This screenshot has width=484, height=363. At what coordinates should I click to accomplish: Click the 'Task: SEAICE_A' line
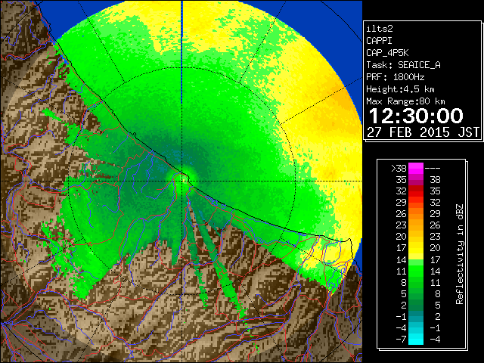pos(403,65)
